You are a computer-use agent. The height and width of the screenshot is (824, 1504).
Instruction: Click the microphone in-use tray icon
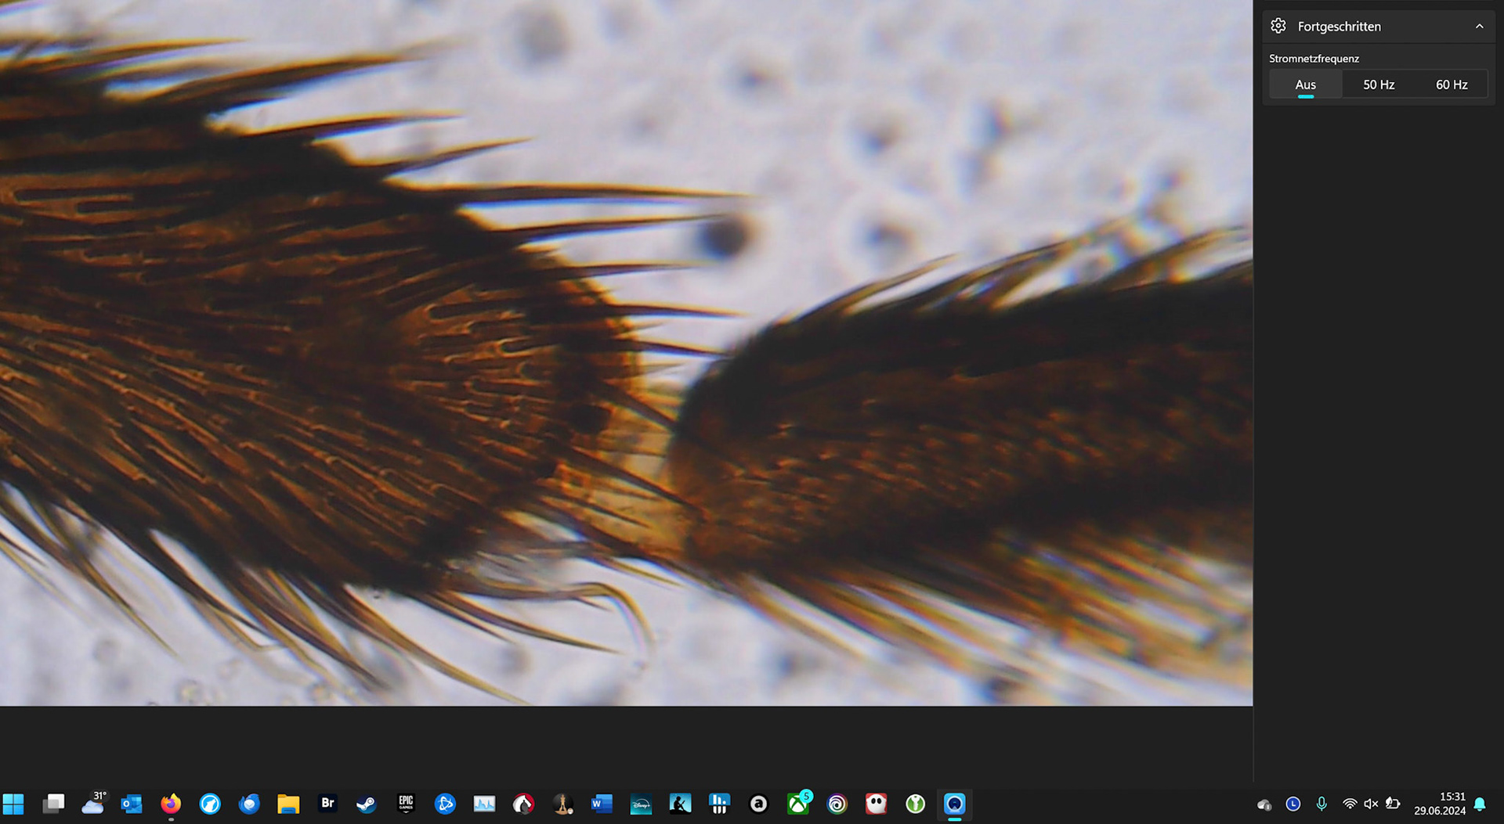[1321, 804]
